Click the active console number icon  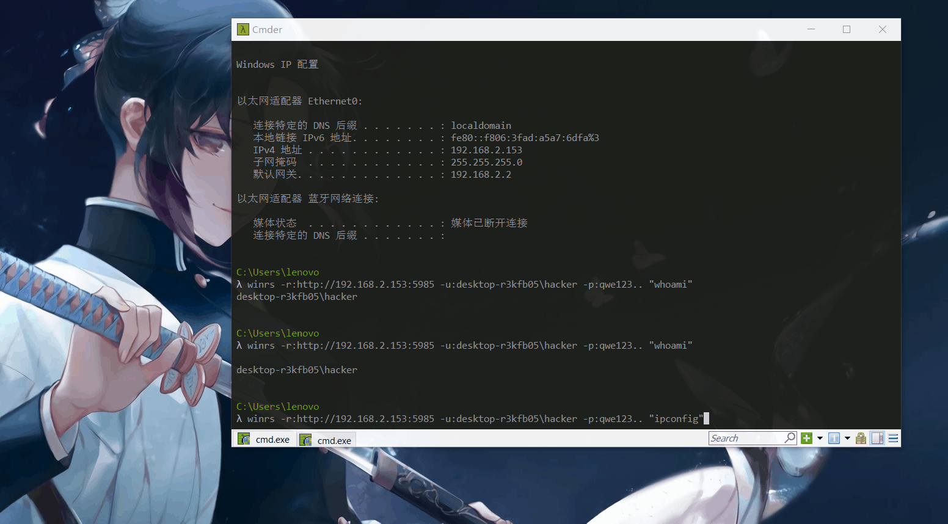click(834, 438)
